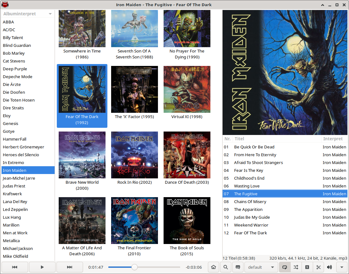Click the keep-above arrow in titlebar
This screenshot has width=349, height=274.
[x=322, y=5]
